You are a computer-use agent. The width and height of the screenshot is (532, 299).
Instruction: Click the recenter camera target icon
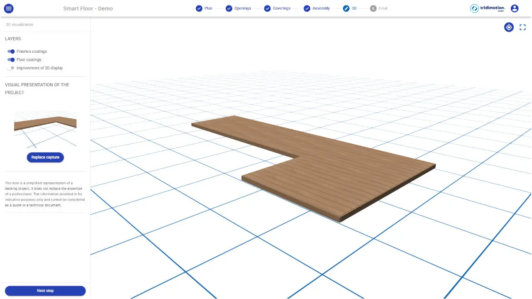click(x=509, y=27)
